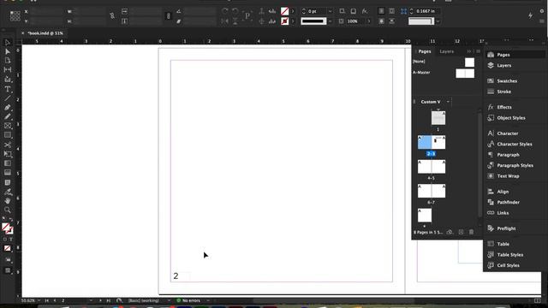Open the stroke type dropdown
This screenshot has width=548, height=308.
(330, 21)
